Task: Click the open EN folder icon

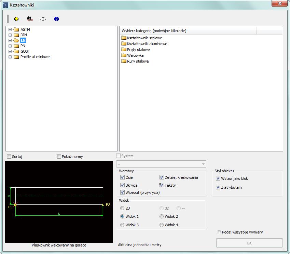Action: pyautogui.click(x=16, y=40)
